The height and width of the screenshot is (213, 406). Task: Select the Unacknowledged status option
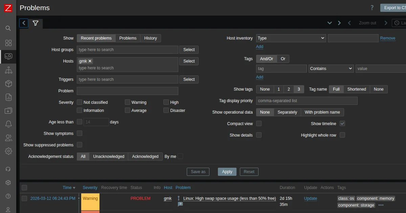coord(109,157)
